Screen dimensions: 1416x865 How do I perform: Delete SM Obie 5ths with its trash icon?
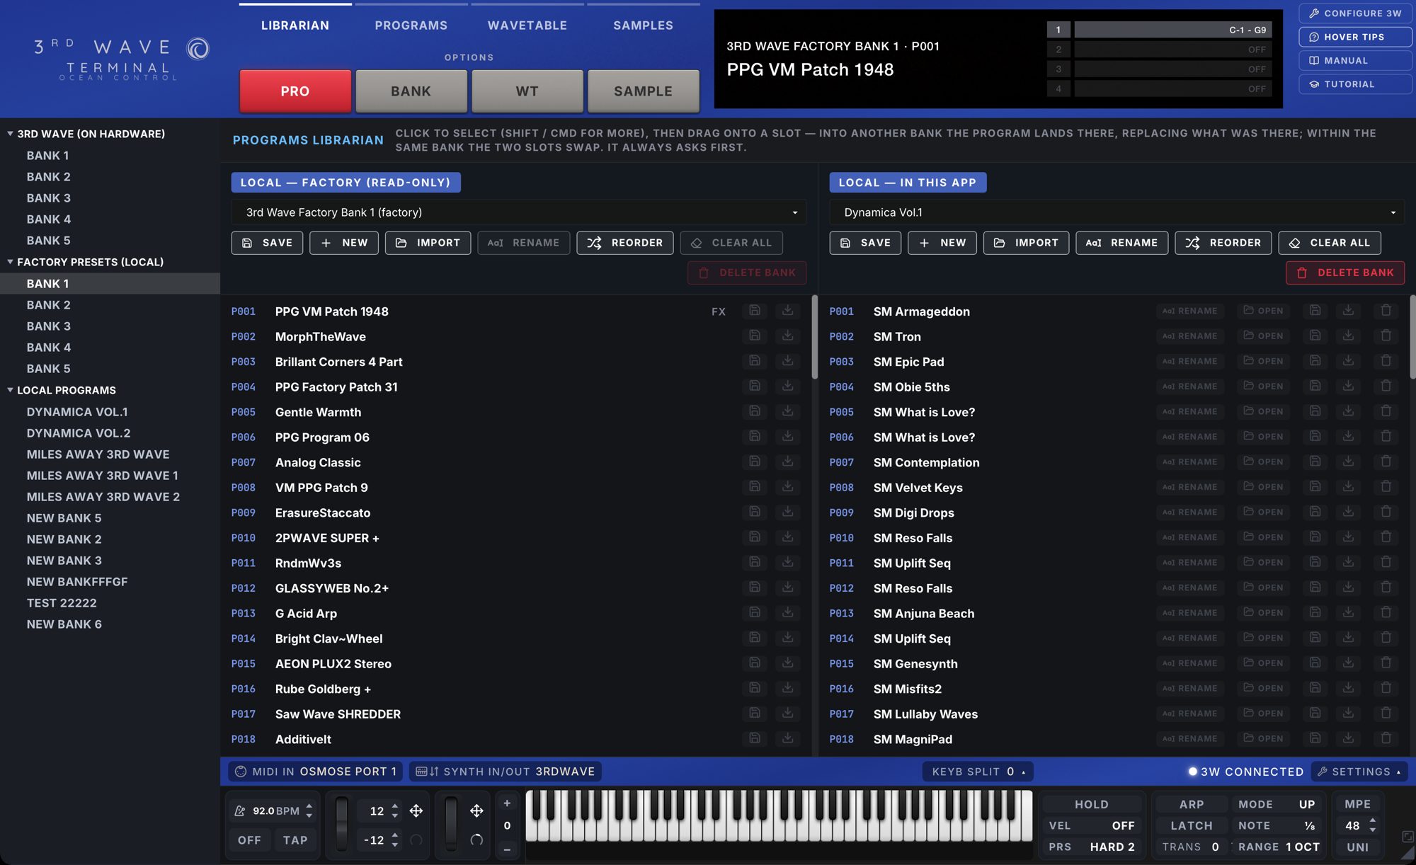click(1386, 386)
